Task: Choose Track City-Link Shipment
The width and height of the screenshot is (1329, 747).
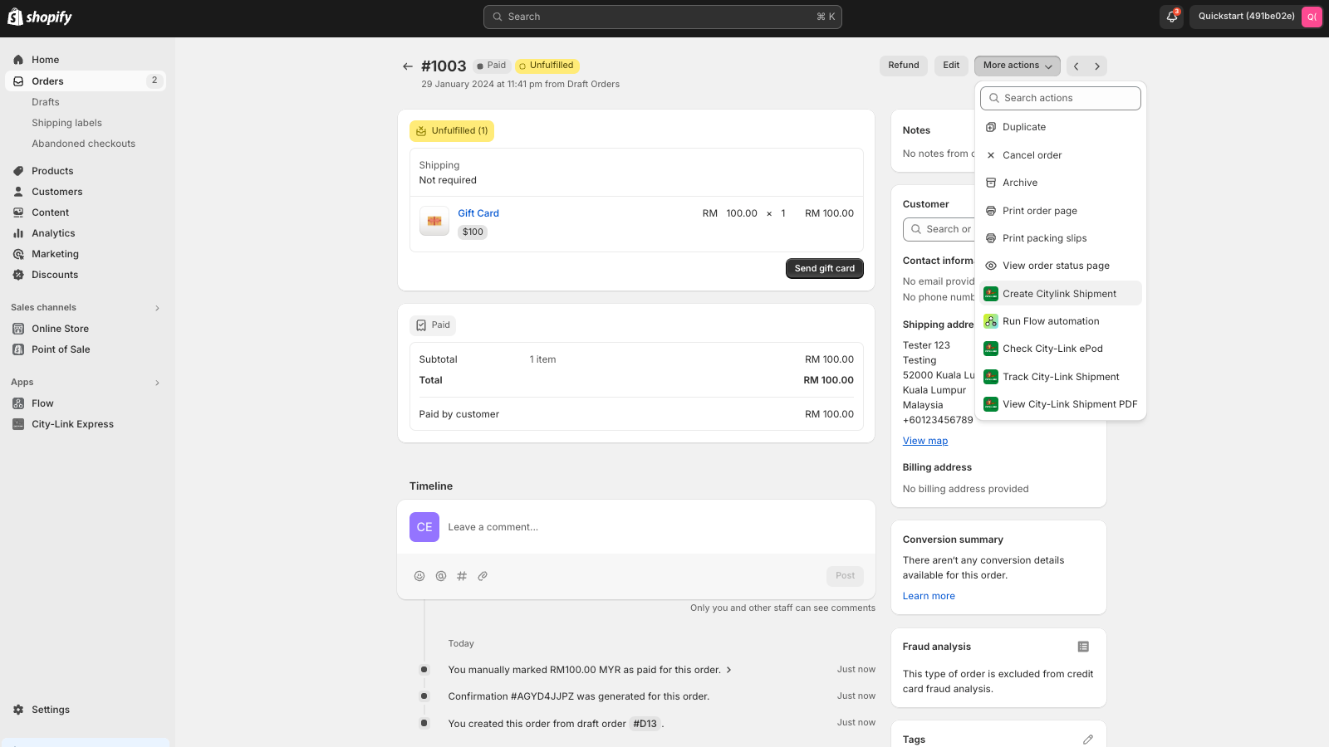Action: pyautogui.click(x=1061, y=377)
